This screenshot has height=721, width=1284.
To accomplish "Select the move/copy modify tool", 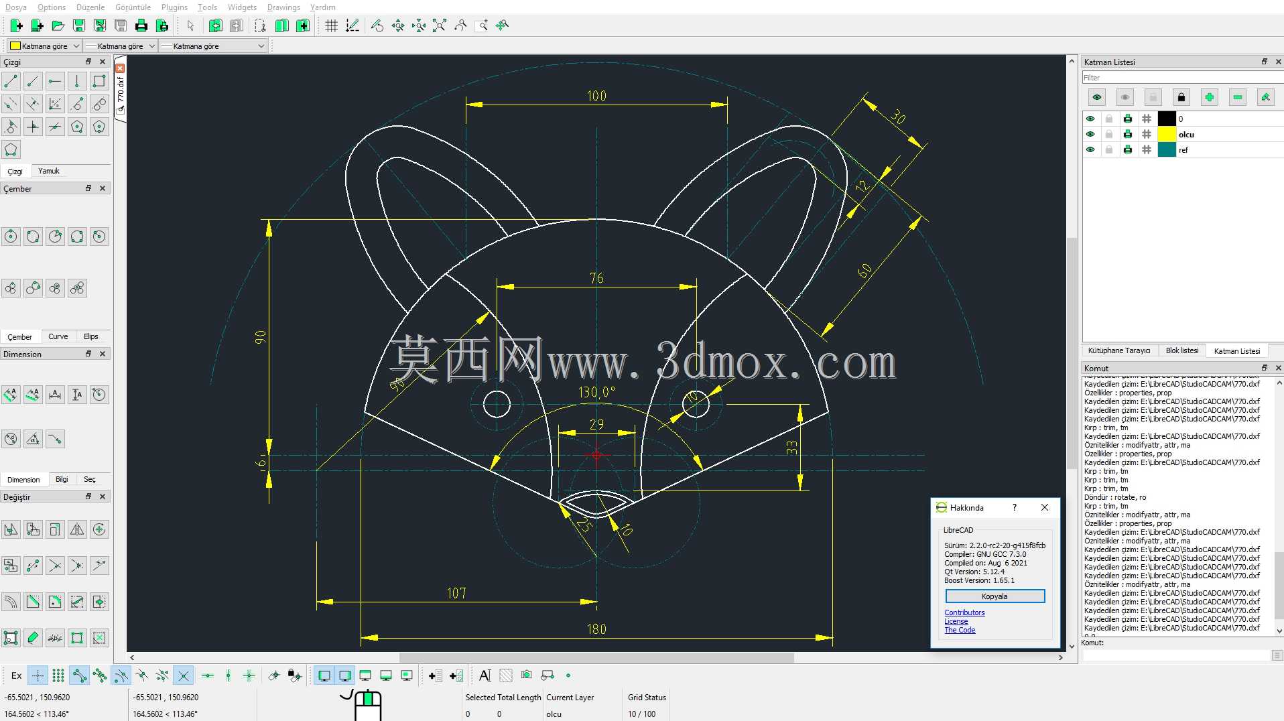I will pos(11,529).
